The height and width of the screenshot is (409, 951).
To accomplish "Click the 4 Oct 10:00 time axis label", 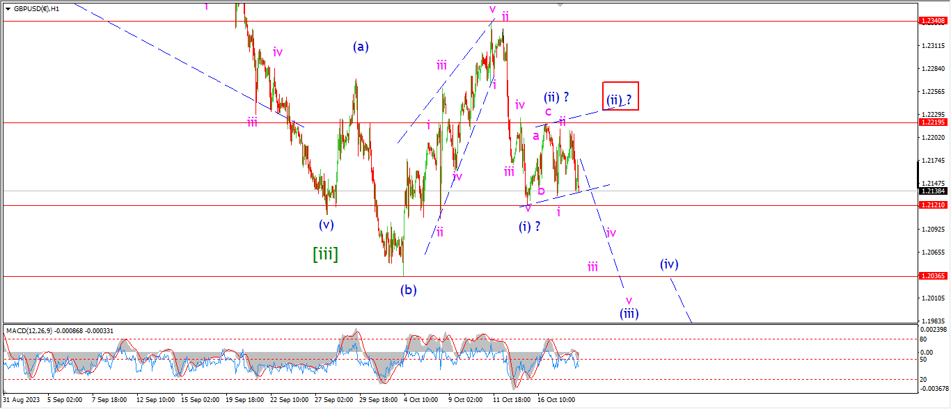I will tap(421, 401).
